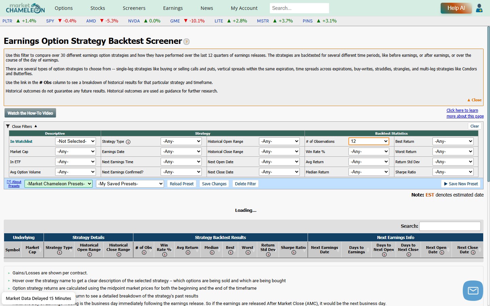Open the Sharpe Ratio filter dropdown
Viewport: 490px width, 306px height.
[453, 172]
